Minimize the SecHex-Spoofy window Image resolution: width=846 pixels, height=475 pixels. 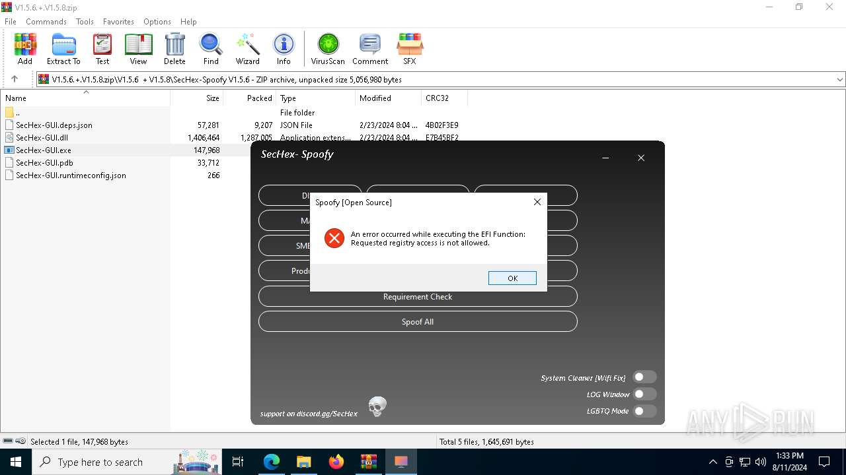(x=605, y=158)
